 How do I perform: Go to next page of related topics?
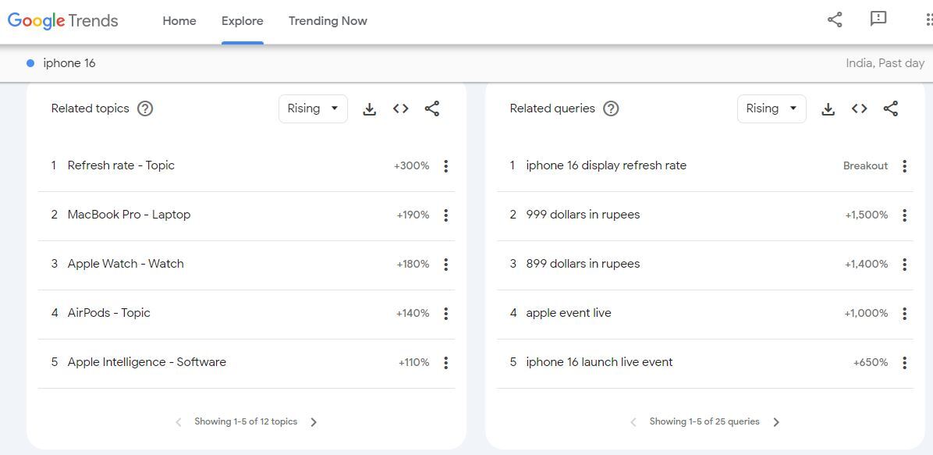[314, 422]
